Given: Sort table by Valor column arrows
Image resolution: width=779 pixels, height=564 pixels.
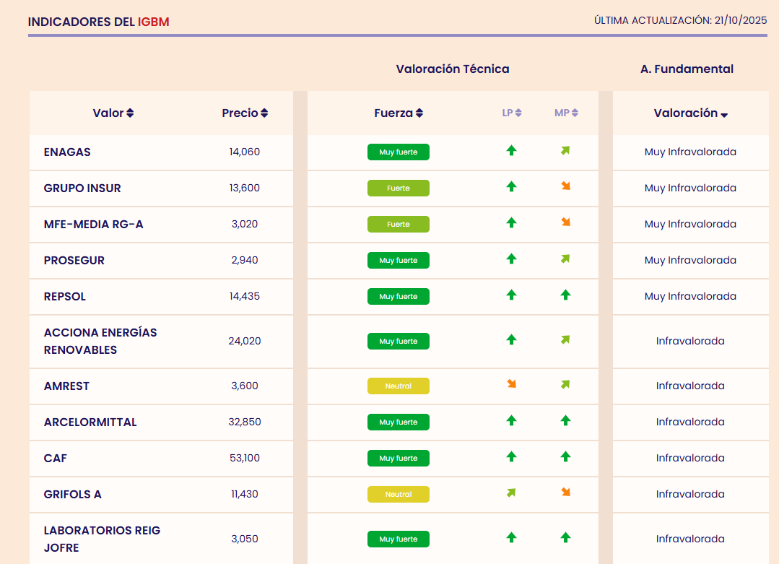Looking at the screenshot, I should (x=130, y=113).
